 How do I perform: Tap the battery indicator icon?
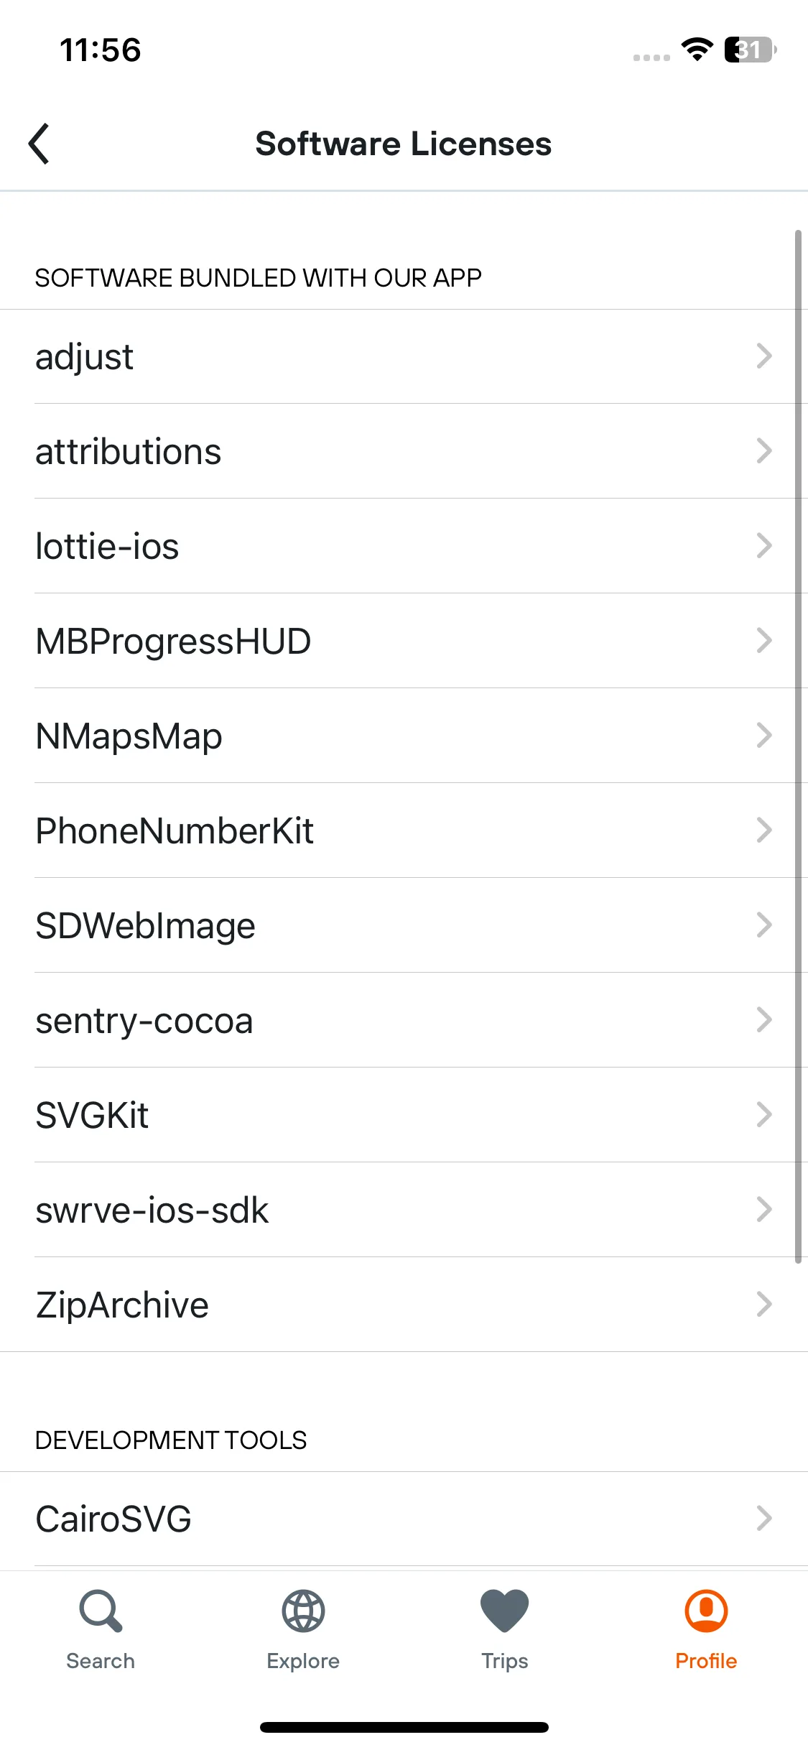[x=751, y=50]
